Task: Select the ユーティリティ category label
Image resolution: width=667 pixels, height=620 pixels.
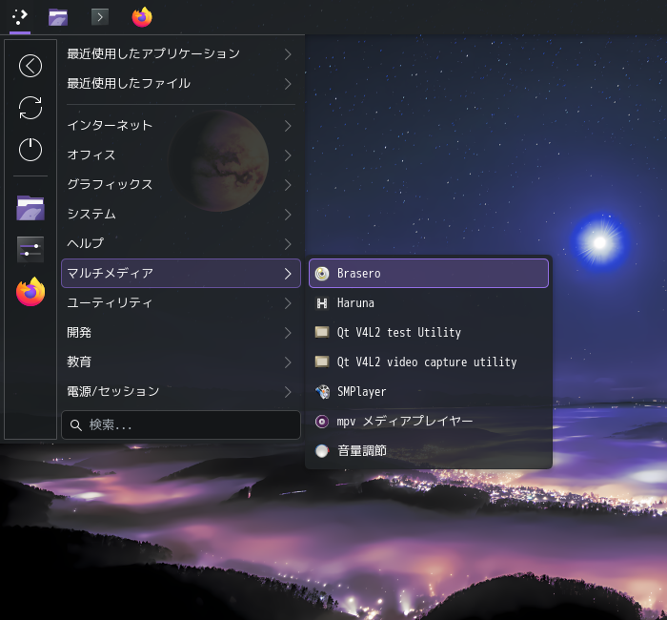Action: point(110,302)
